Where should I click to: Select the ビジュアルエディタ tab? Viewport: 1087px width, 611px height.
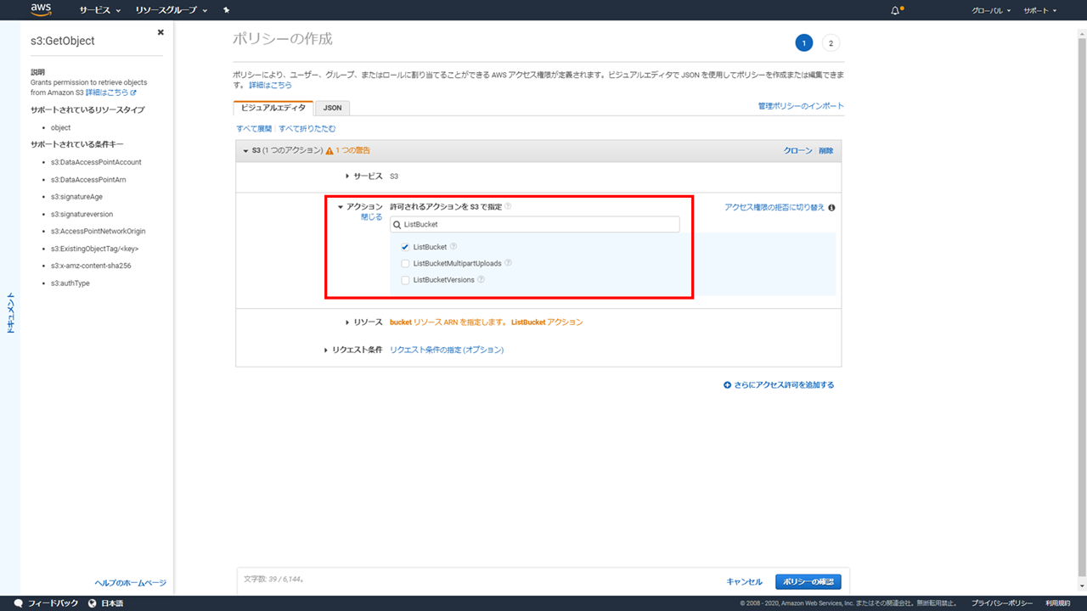pyautogui.click(x=273, y=108)
